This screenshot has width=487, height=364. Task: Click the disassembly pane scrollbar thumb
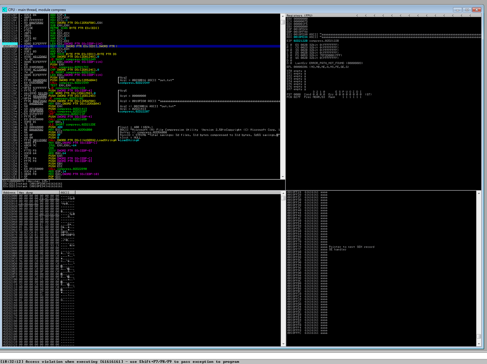click(283, 22)
